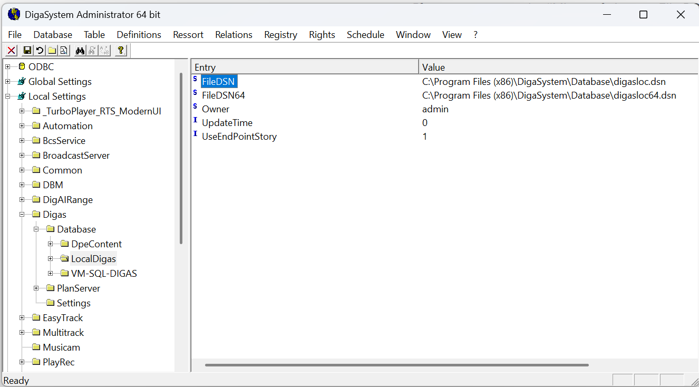Screen dimensions: 699x387
Task: Open the Rights menu
Action: tap(322, 34)
